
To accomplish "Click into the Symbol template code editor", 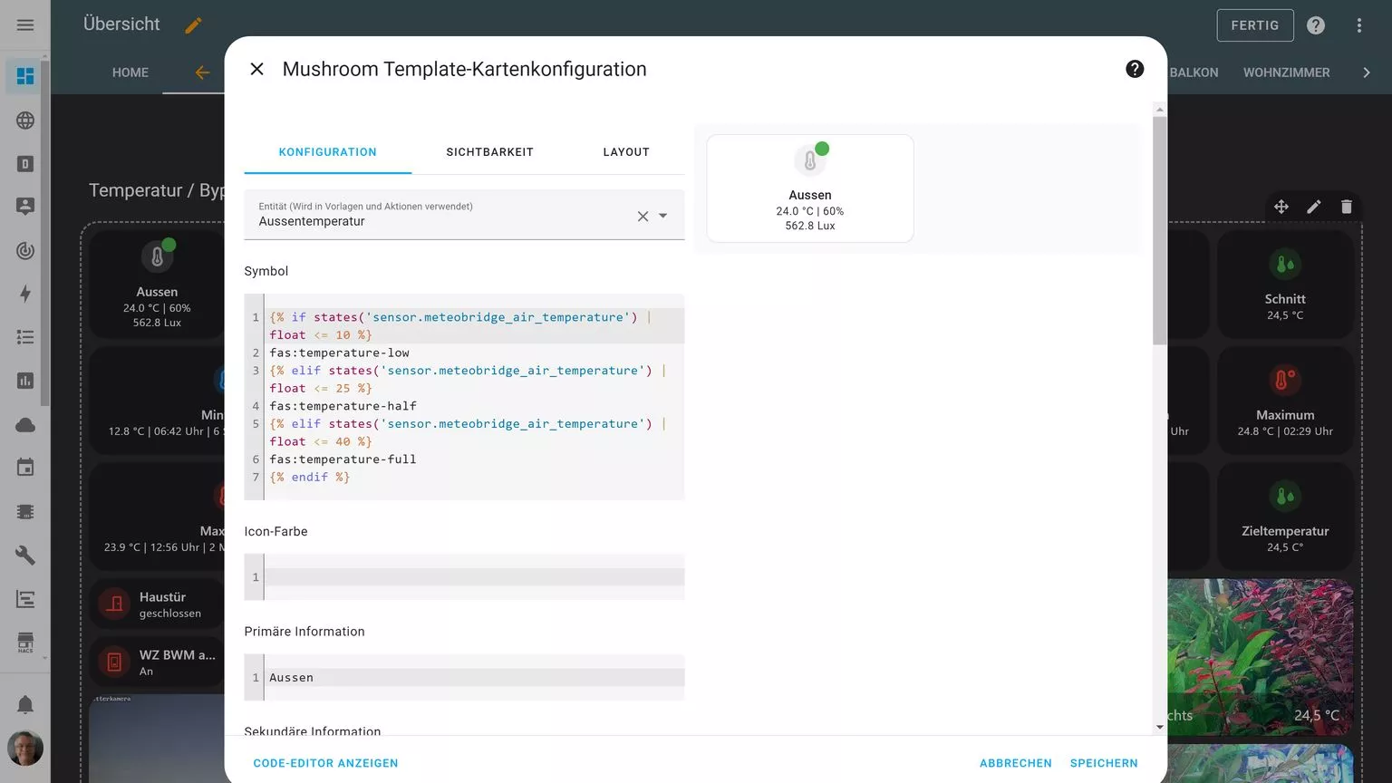I will (464, 397).
